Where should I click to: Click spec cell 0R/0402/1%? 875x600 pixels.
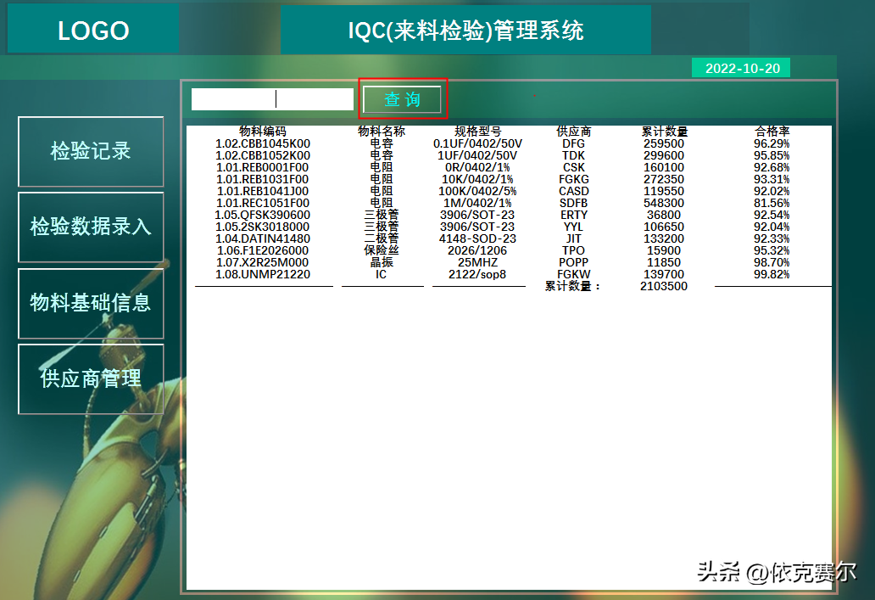[x=477, y=167]
